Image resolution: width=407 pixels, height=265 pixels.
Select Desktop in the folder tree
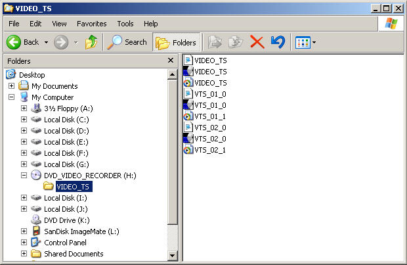[x=32, y=75]
